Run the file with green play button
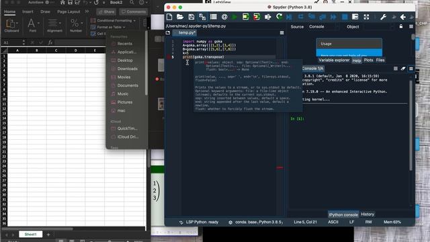The width and height of the screenshot is (430, 242). (234, 17)
